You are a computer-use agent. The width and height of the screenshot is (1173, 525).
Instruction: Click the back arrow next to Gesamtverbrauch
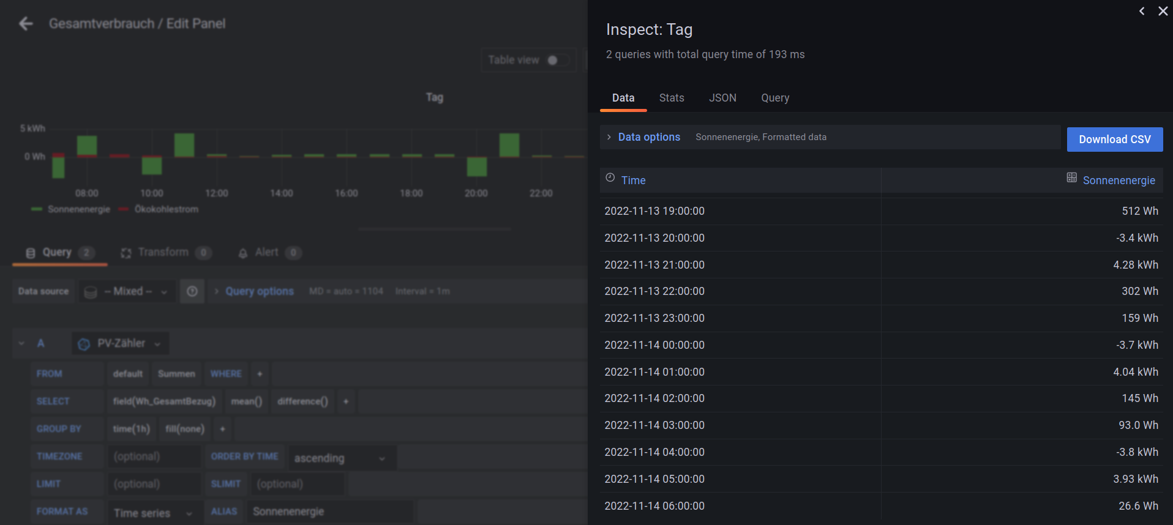click(x=26, y=24)
